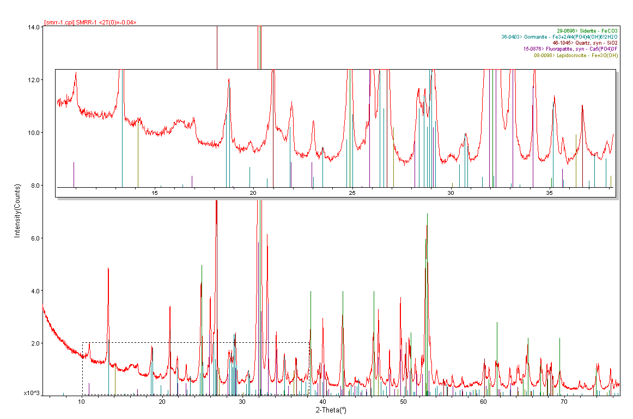Click the Siderite FeCO3 legend entry
This screenshot has width=633, height=419.
[587, 30]
